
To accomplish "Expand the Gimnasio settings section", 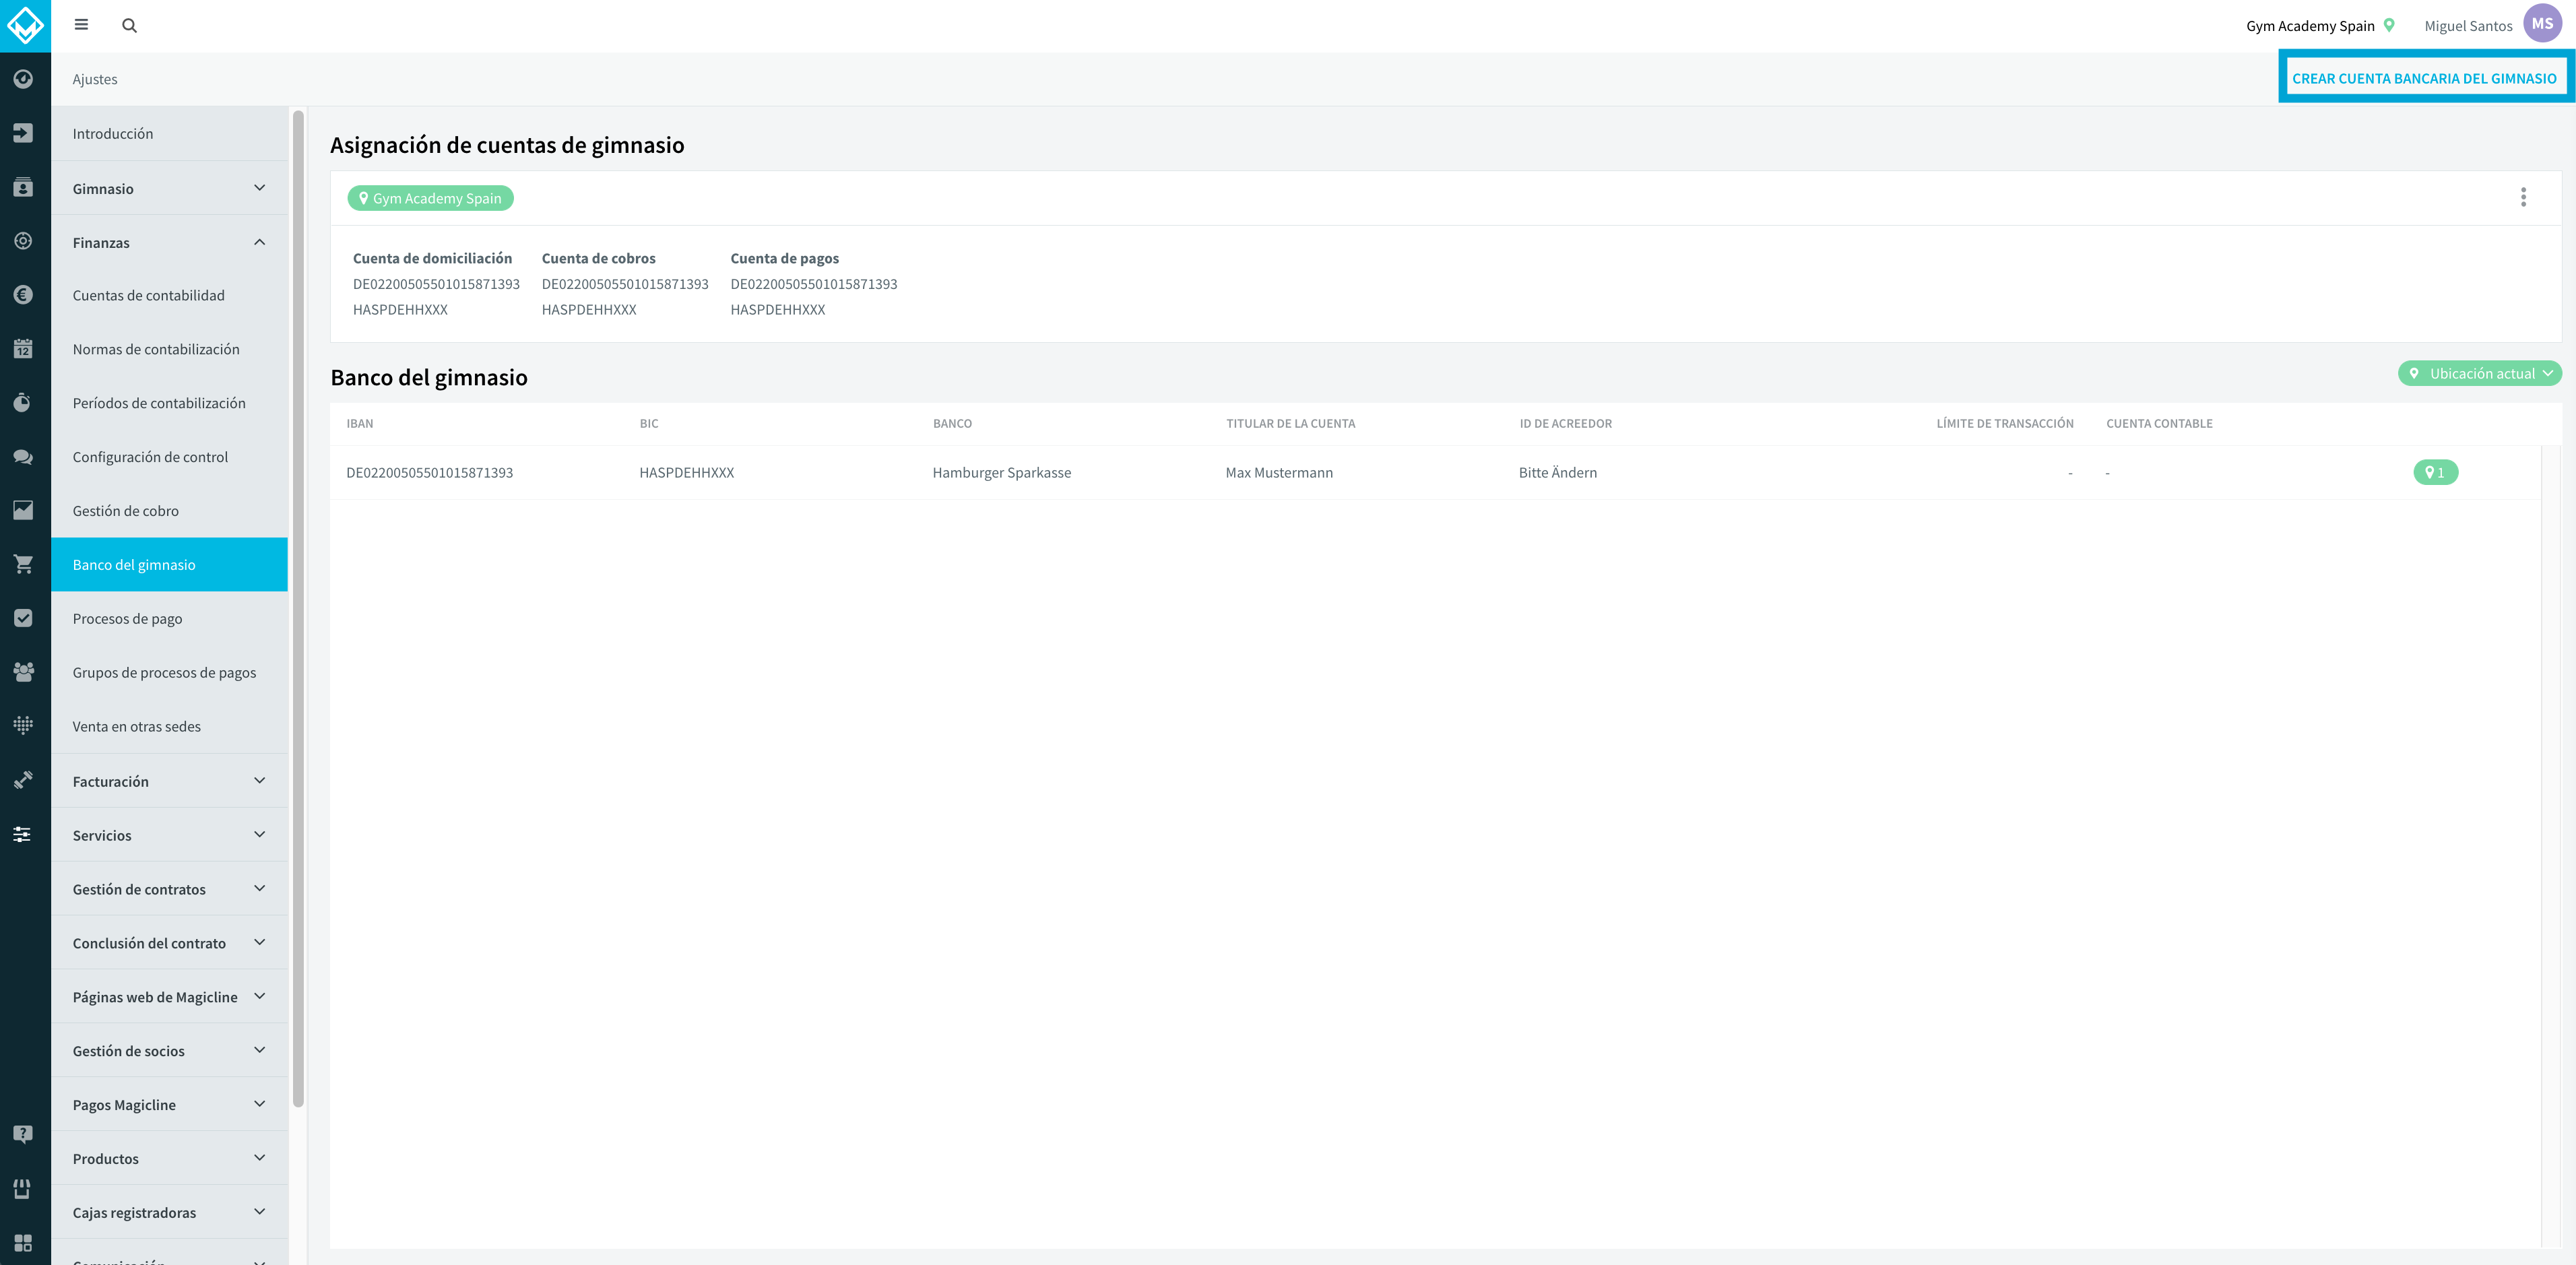I will tap(169, 188).
